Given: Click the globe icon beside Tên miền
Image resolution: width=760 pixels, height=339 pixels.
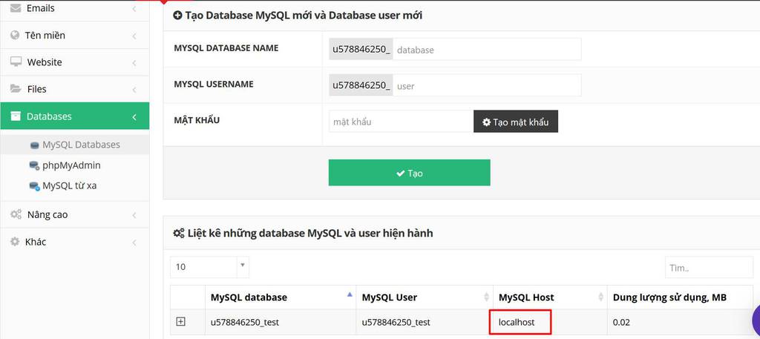Looking at the screenshot, I should click(15, 36).
